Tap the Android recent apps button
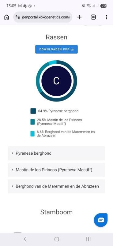Image resolution: width=113 pixels, height=246 pixels. [x=88, y=239]
